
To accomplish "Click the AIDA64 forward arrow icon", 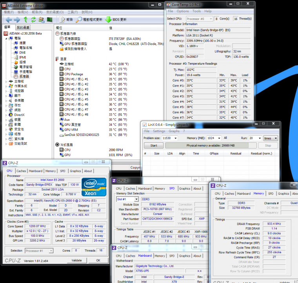I will pyautogui.click(x=16, y=20).
